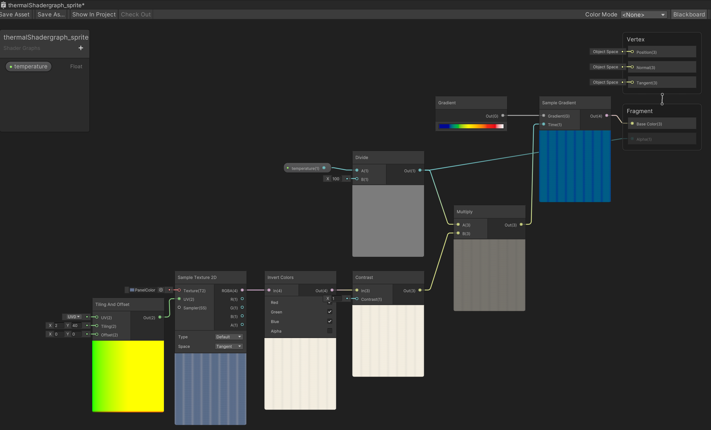Click the RGBA(4) output port of Sample Texture 2D

(242, 290)
